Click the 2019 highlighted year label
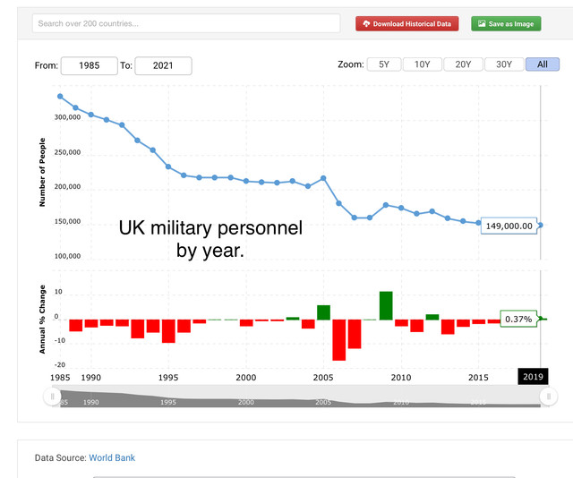The image size is (573, 478). click(534, 377)
